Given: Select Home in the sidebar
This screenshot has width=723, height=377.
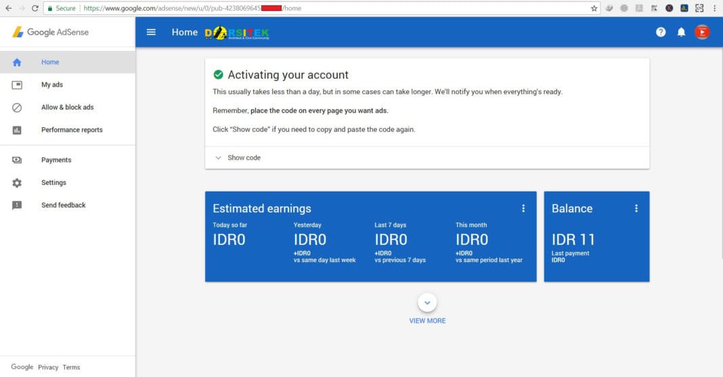Looking at the screenshot, I should [x=50, y=62].
